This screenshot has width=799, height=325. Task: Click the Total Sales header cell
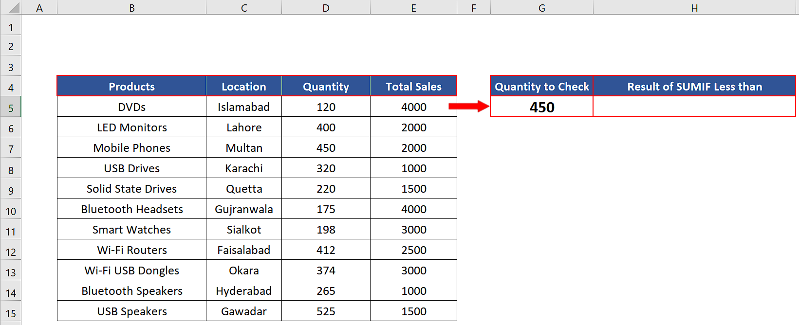(x=413, y=86)
